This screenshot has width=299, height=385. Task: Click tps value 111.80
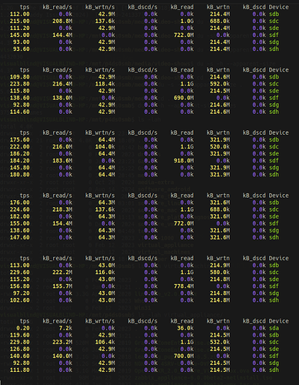pos(20,370)
